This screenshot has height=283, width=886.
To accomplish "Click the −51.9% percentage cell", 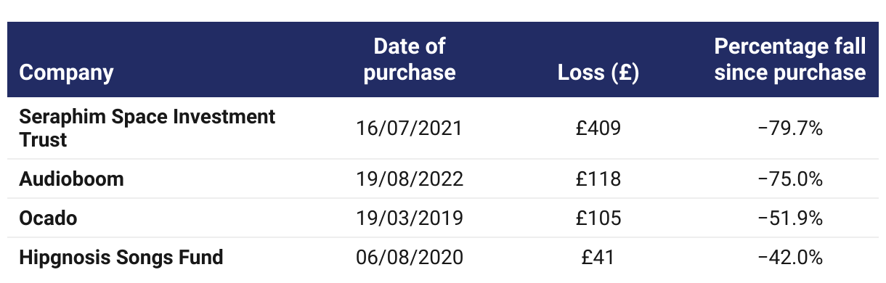I will pyautogui.click(x=790, y=218).
